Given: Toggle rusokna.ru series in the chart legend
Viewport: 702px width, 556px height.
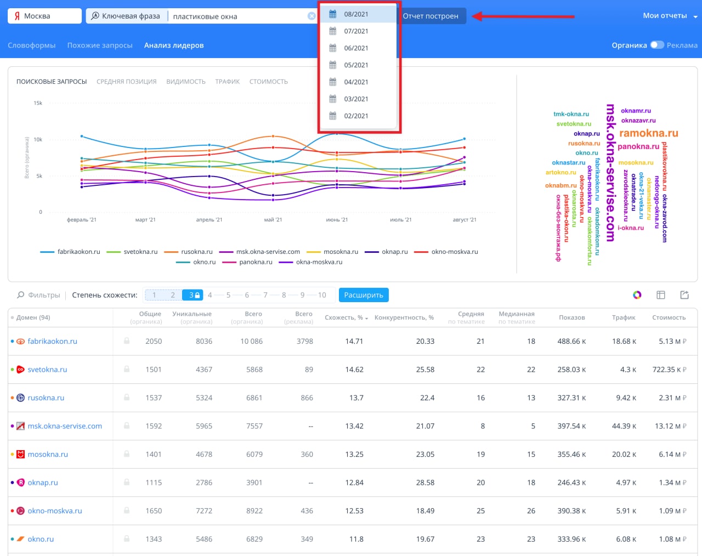Looking at the screenshot, I should (188, 252).
